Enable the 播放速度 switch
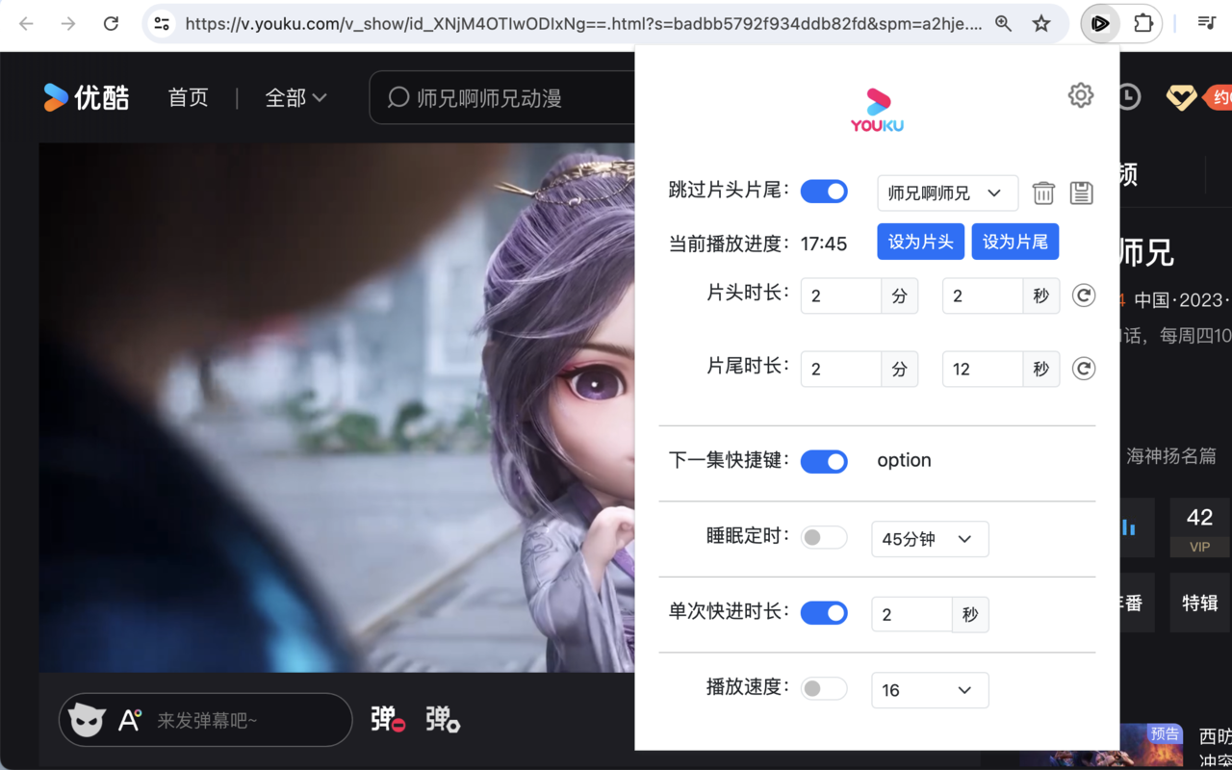The height and width of the screenshot is (770, 1232). tap(824, 688)
